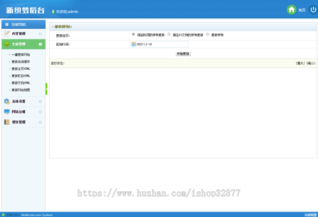The height and width of the screenshot is (217, 318).
Task: Click the power logout icon
Action: click(x=313, y=10)
